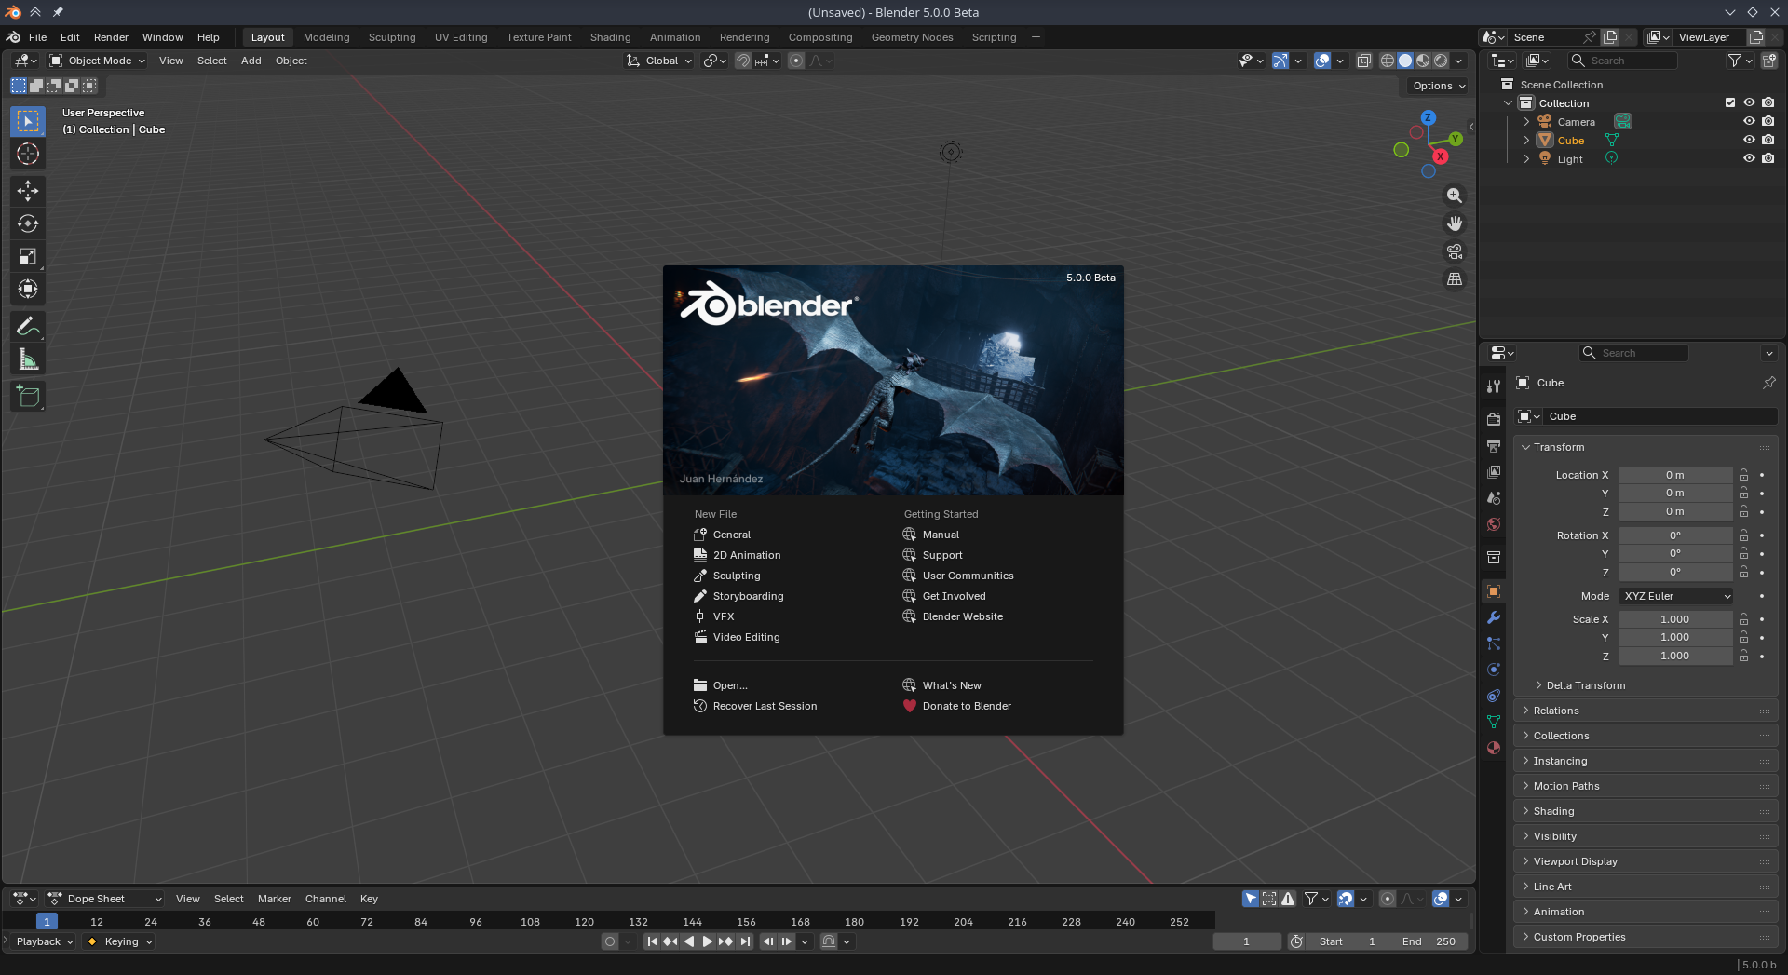Open the rotation Mode dropdown

(1675, 596)
